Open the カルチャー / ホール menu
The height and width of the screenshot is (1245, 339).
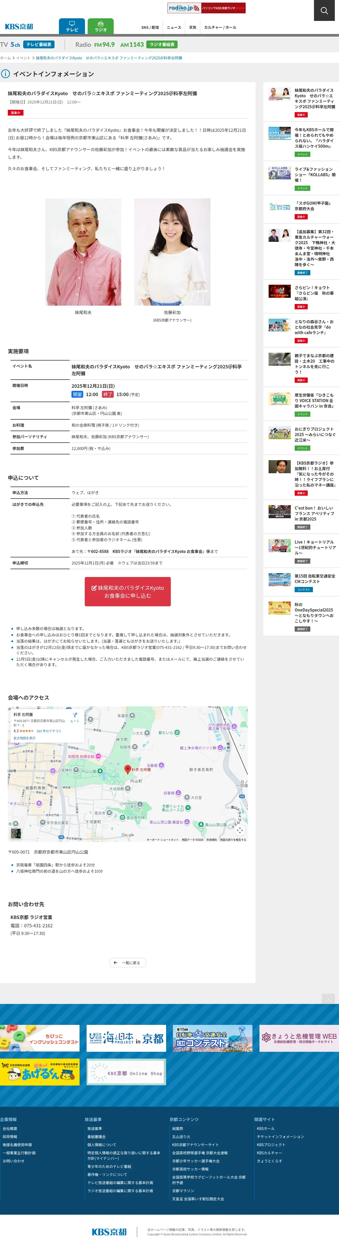pos(220,27)
